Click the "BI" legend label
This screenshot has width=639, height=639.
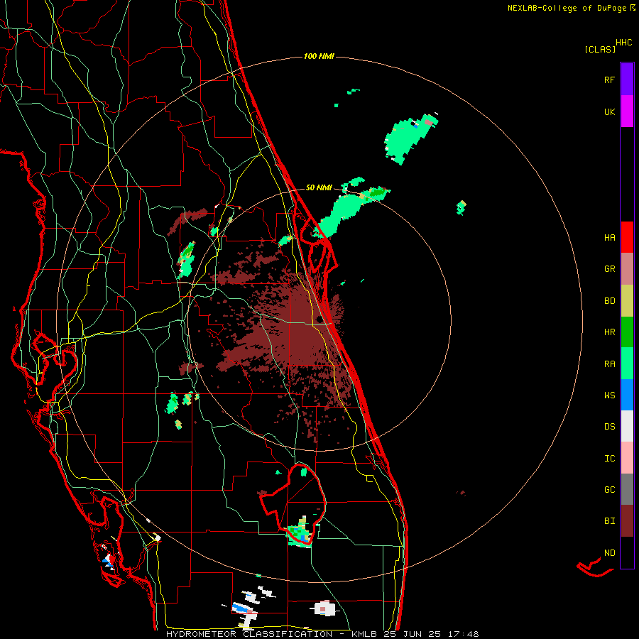[609, 521]
